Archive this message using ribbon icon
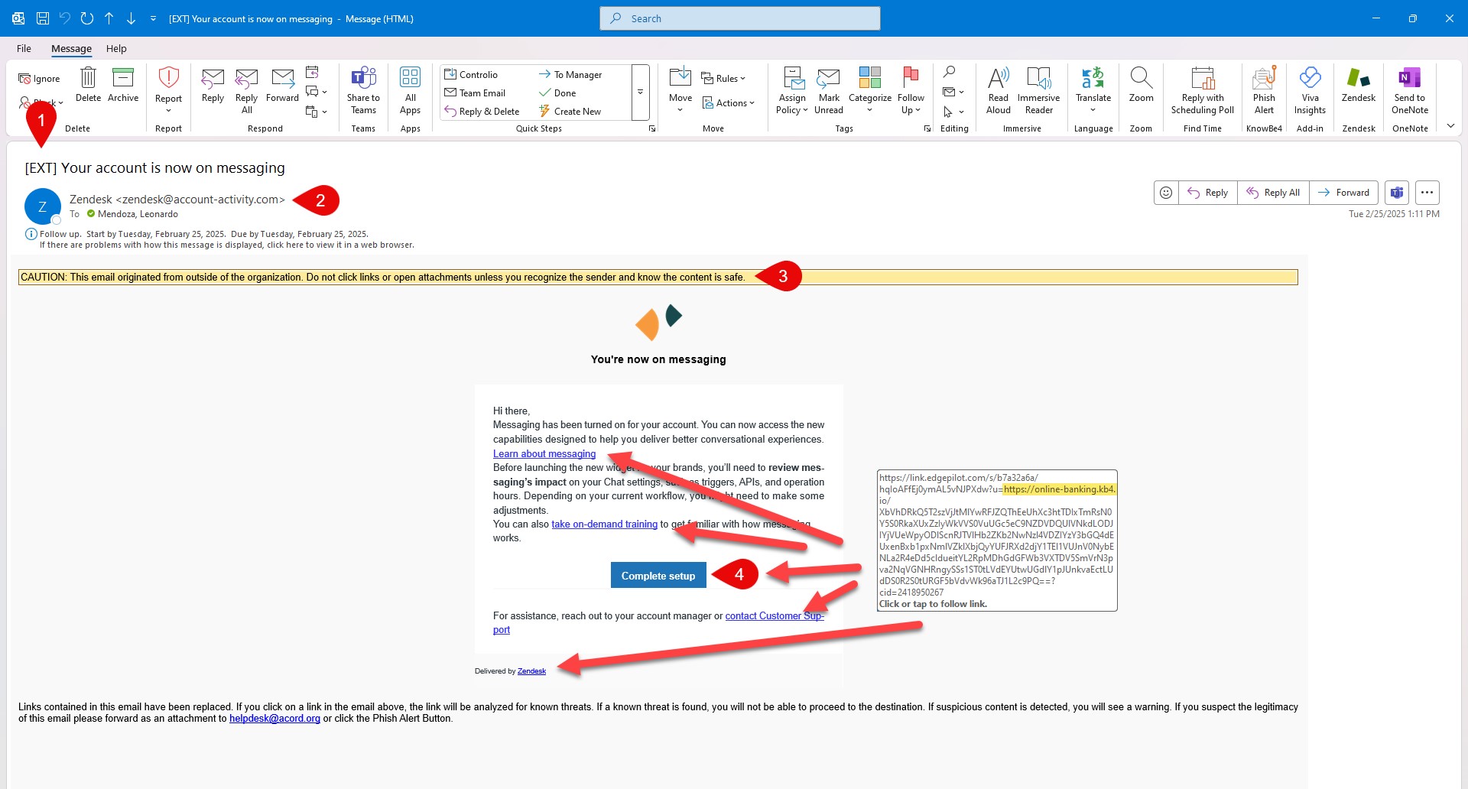 point(123,79)
